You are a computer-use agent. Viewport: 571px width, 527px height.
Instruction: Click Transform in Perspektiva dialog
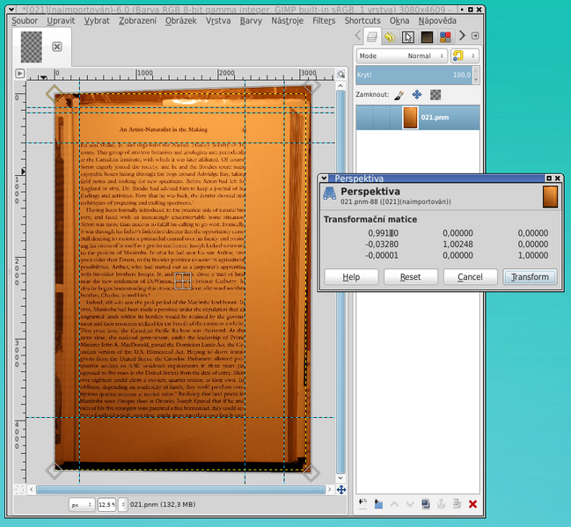tap(530, 277)
